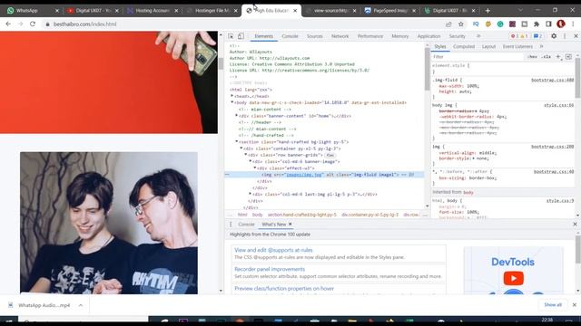This screenshot has width=581, height=326.
Task: Open the DevTools three-dot customize menu
Action: 565,36
